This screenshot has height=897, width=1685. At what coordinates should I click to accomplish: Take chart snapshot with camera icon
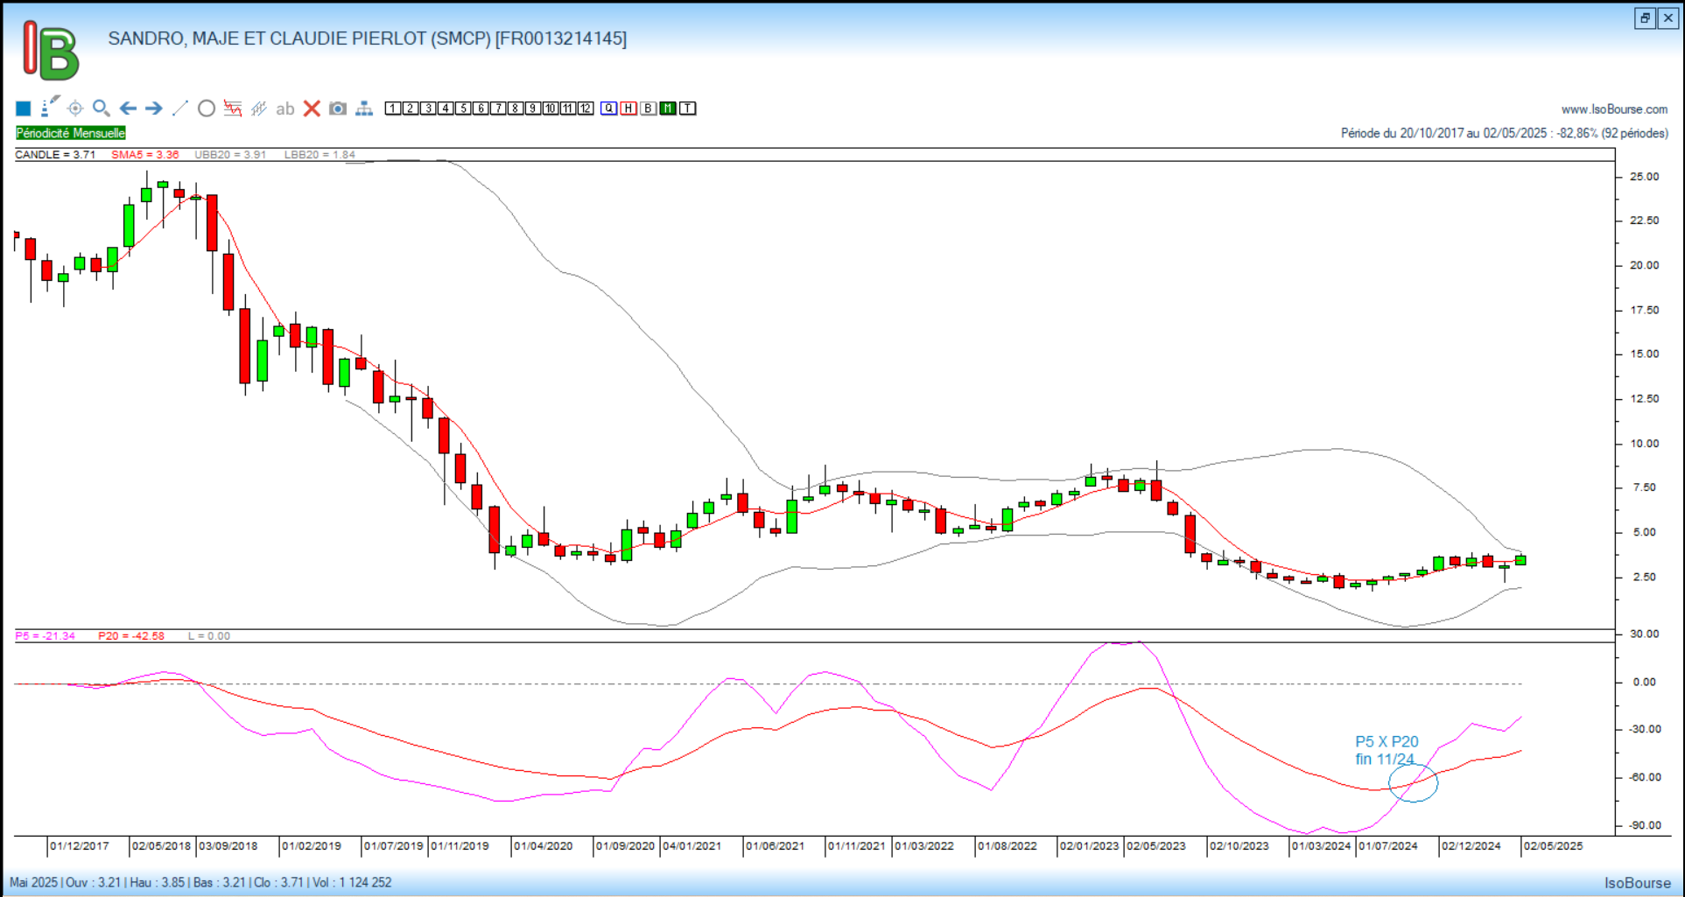[x=338, y=109]
